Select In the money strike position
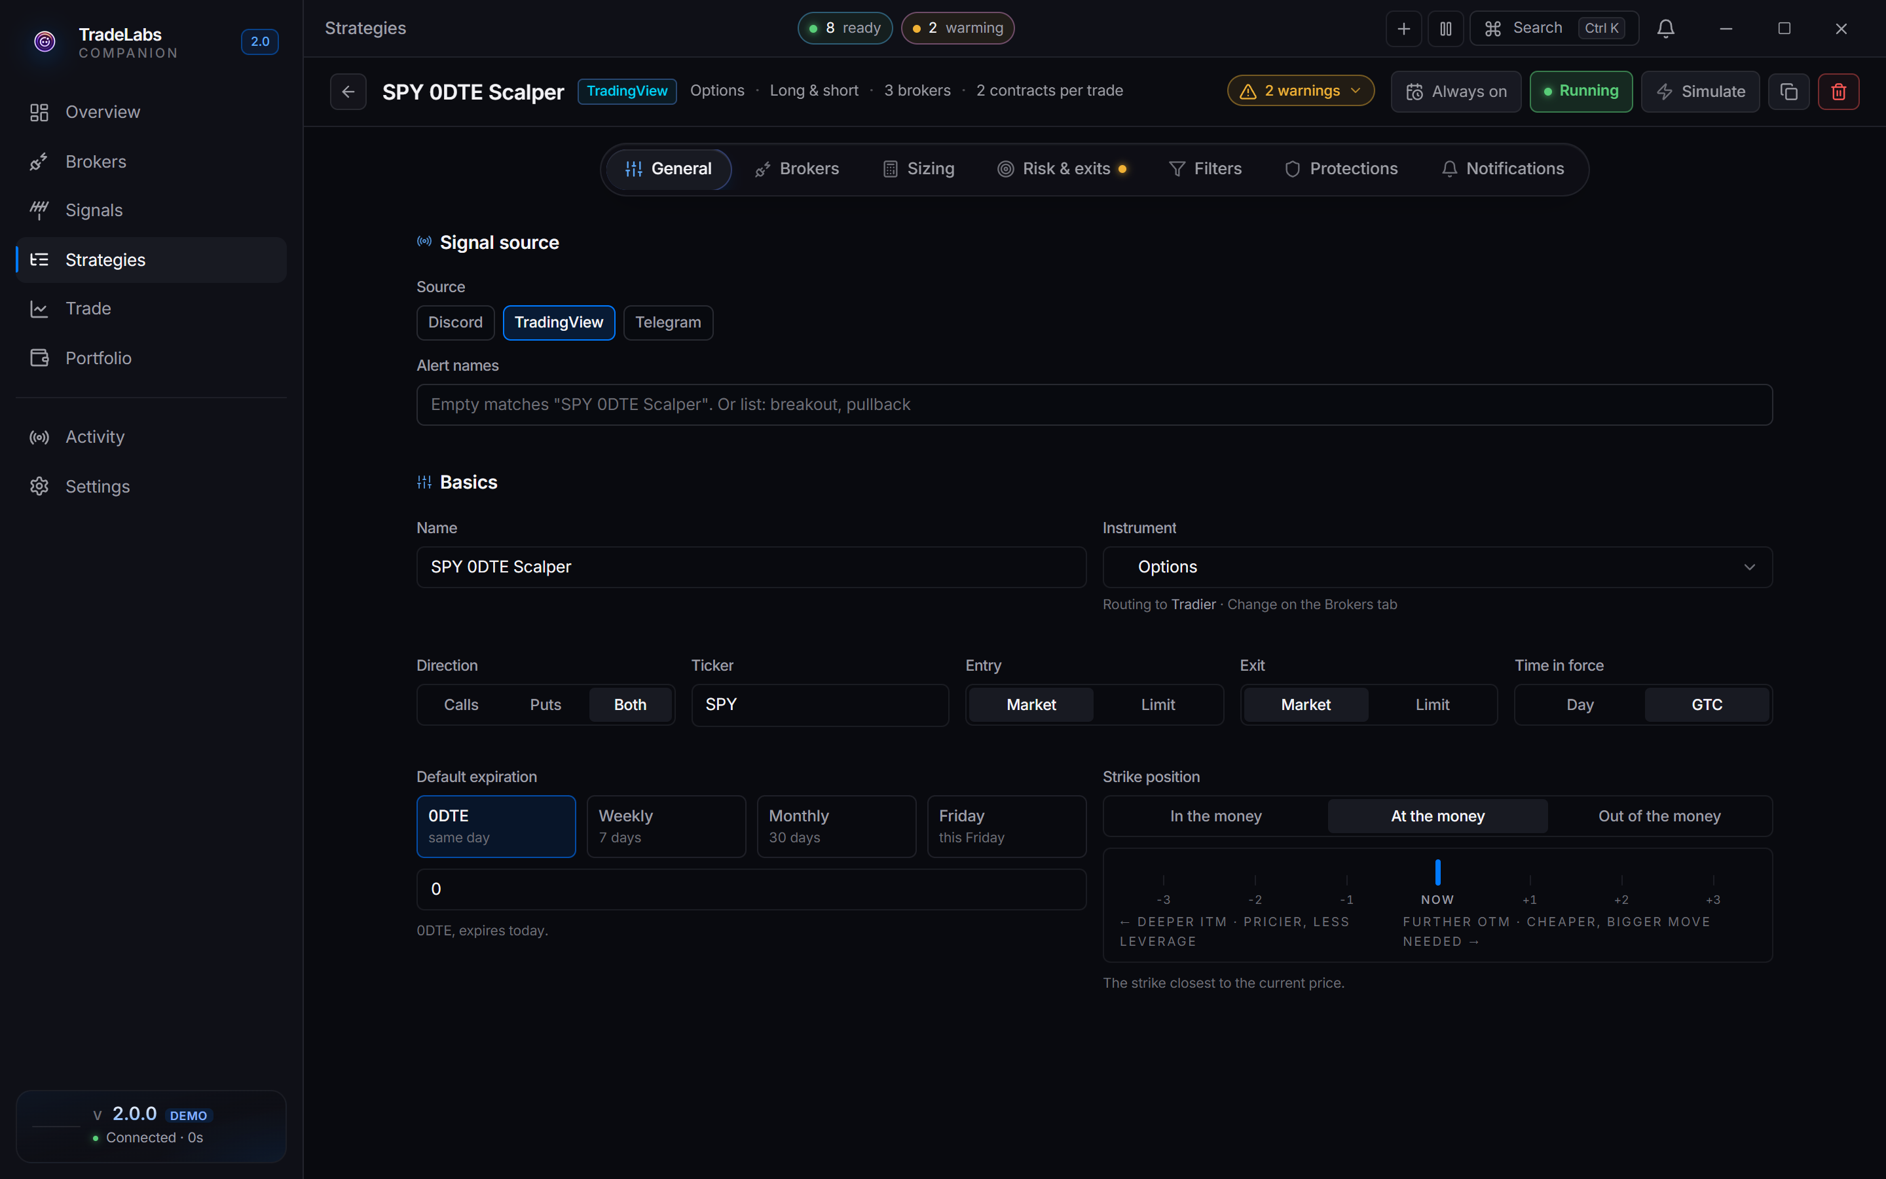The width and height of the screenshot is (1886, 1179). (x=1215, y=816)
